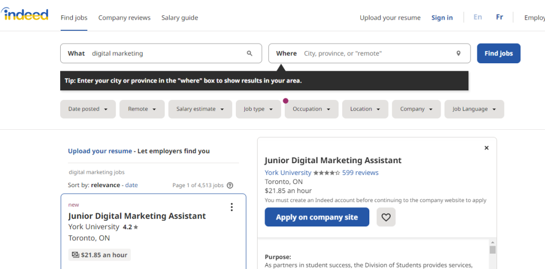Click the 4.2 rating on the job card

130,228
